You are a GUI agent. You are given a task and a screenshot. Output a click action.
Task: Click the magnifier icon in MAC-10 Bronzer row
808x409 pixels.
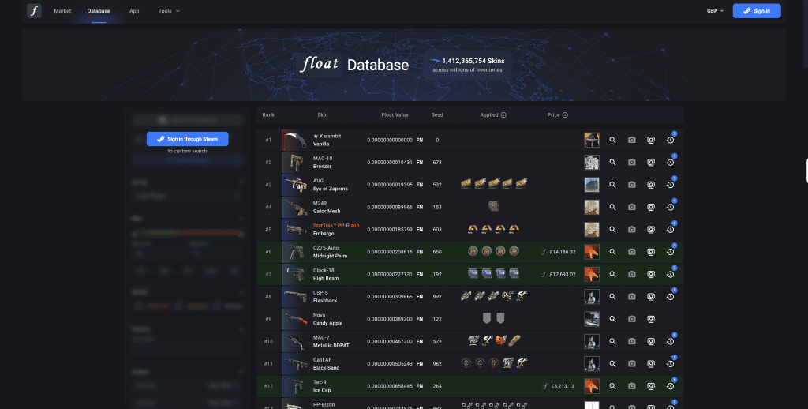[612, 163]
